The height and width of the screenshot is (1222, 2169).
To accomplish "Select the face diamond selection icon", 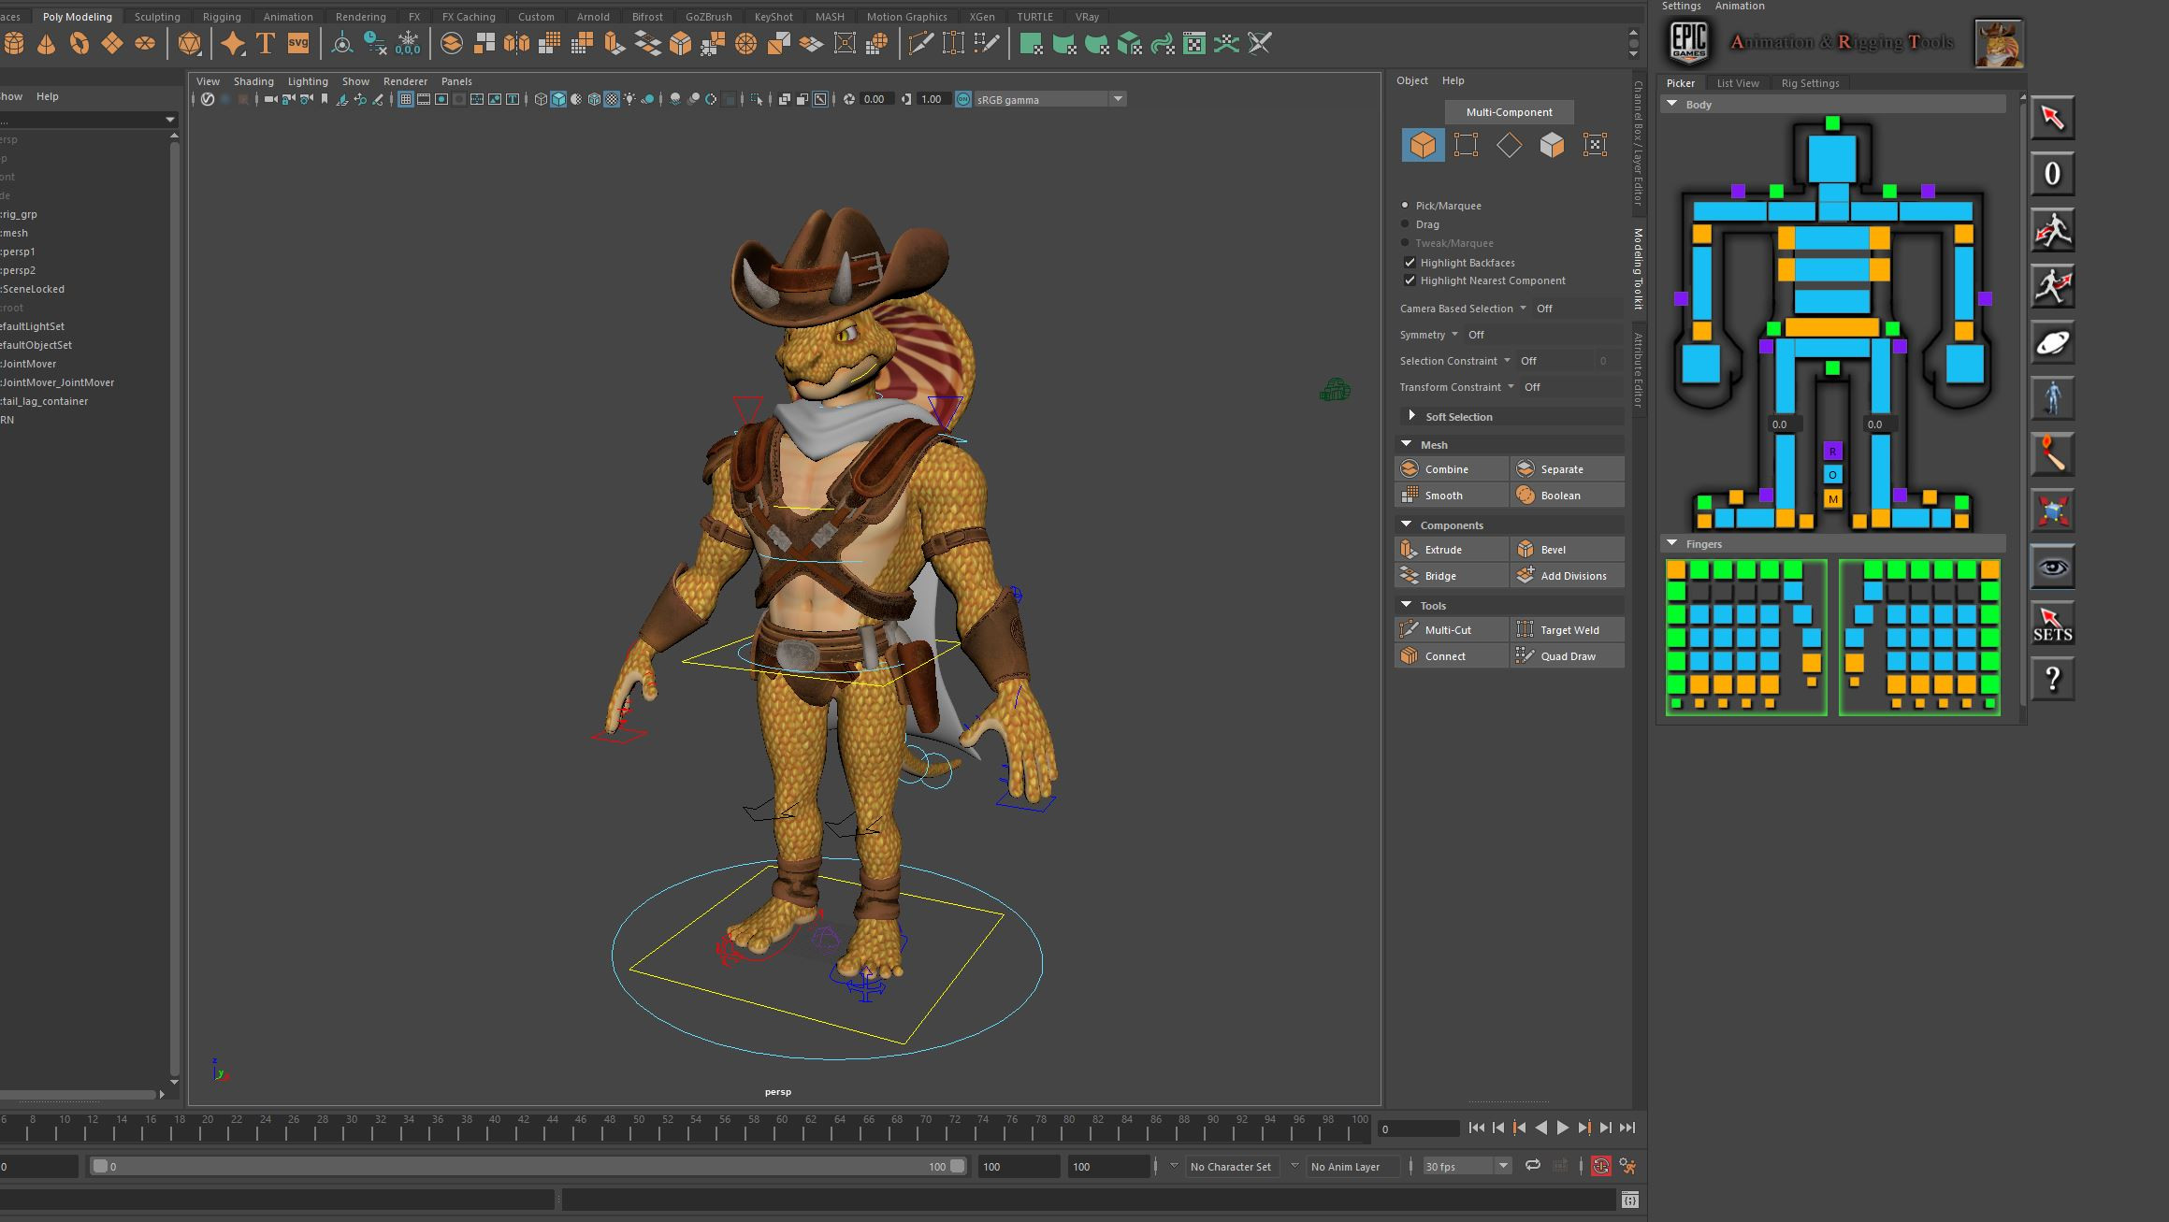I will click(1509, 145).
